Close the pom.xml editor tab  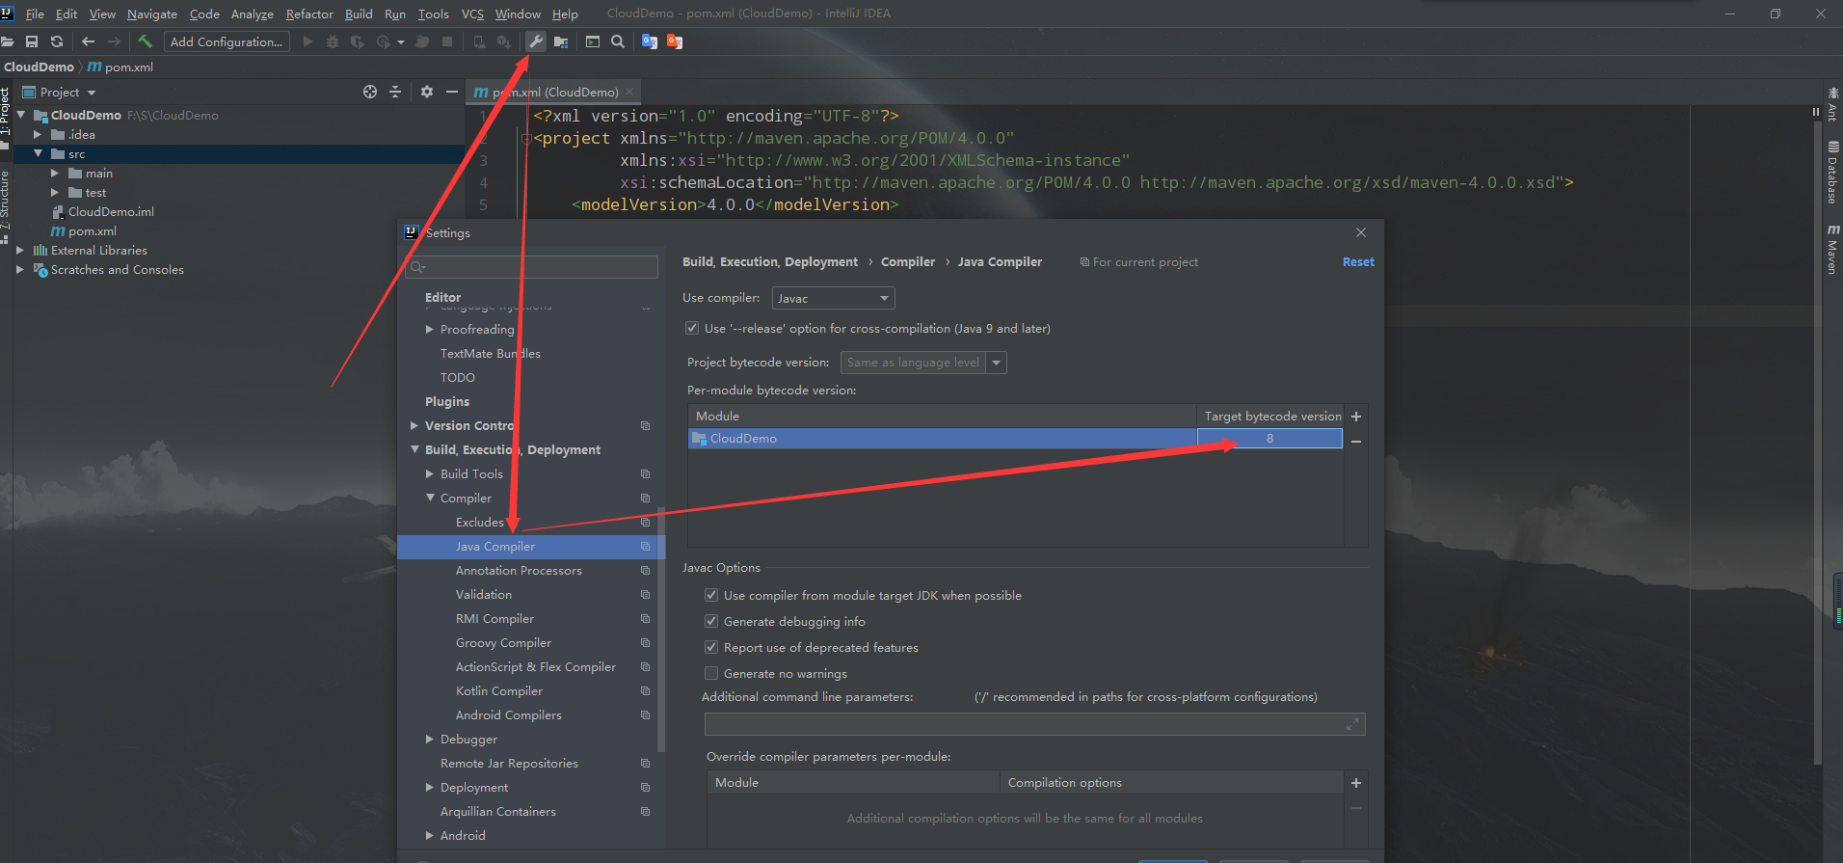pos(629,92)
